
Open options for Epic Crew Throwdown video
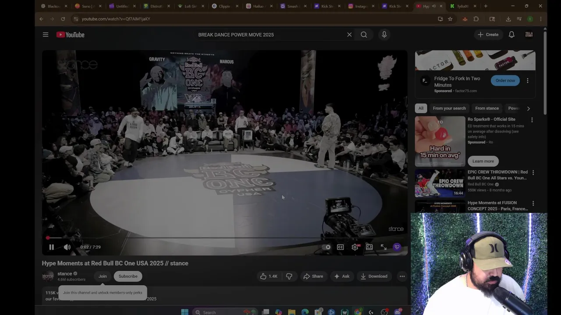(533, 173)
